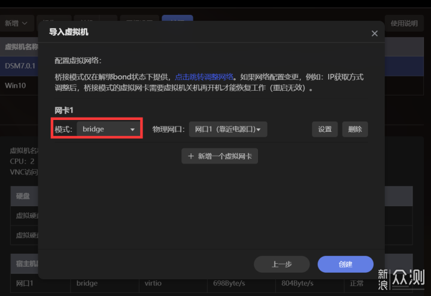The width and height of the screenshot is (431, 296).
Task: Open 使用说明 help button
Action: click(x=404, y=23)
